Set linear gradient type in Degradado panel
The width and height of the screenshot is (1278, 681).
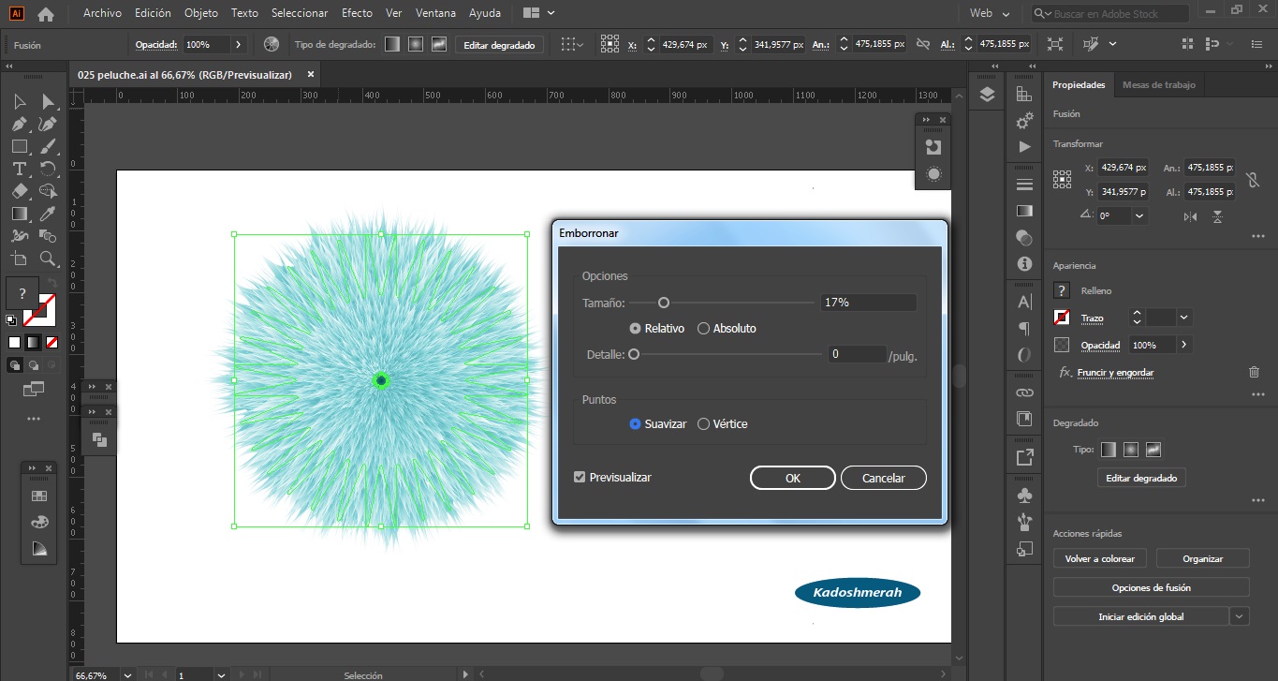tap(1108, 450)
